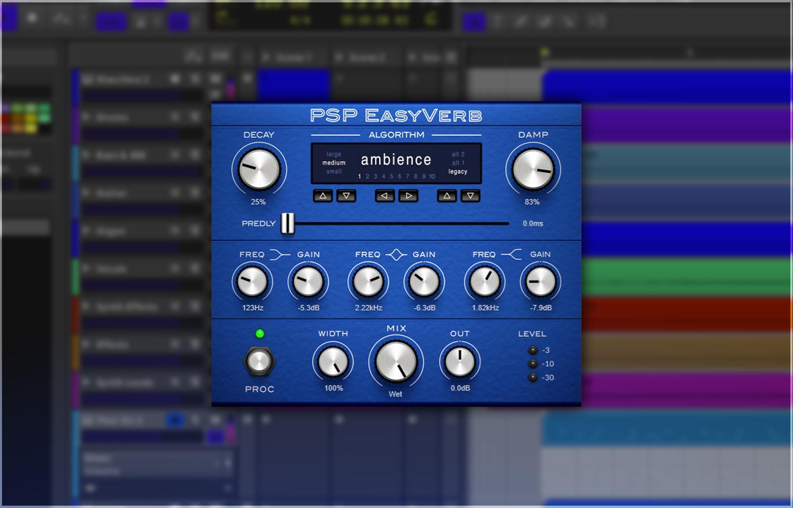Screen dimensions: 793x508
Task: Click the 123Hz frequency readout
Action: pos(253,308)
